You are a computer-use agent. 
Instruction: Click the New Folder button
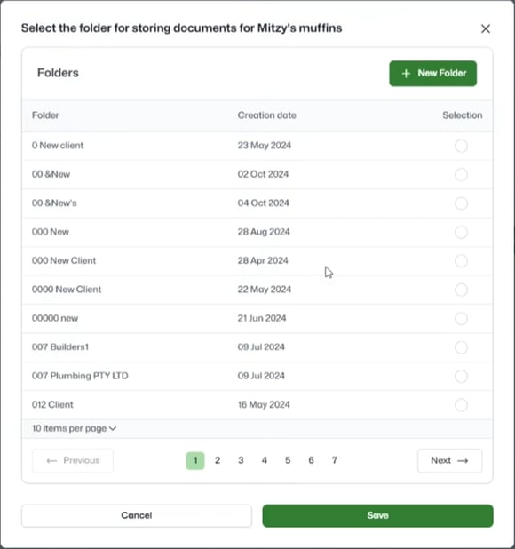pos(432,73)
